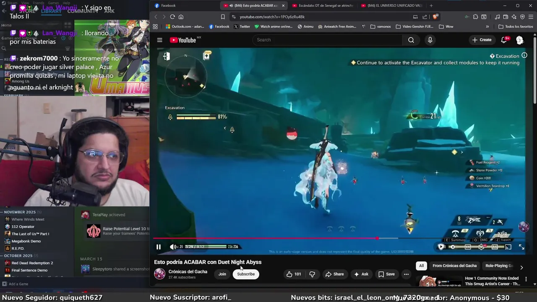Subscribe to Crónicas del Gacha
This screenshot has height=302, width=537.
pos(246,274)
